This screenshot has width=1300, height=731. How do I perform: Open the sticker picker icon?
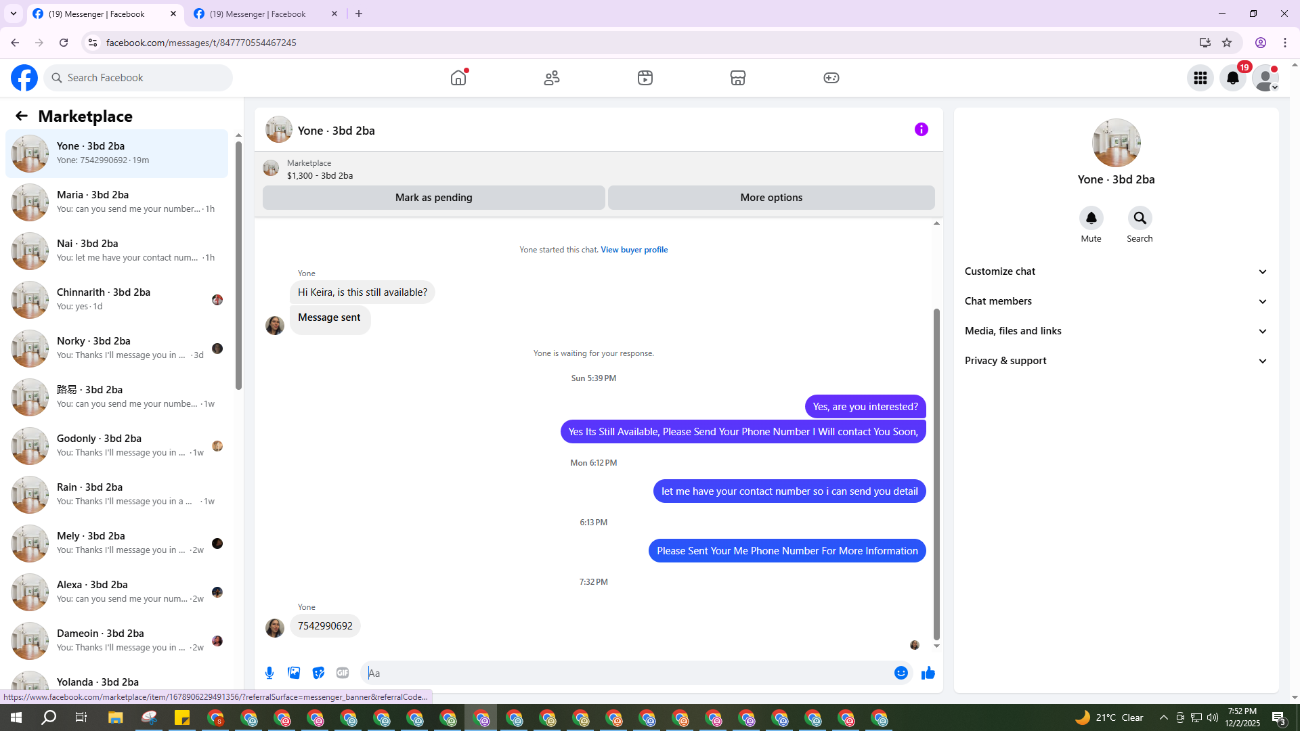tap(318, 673)
